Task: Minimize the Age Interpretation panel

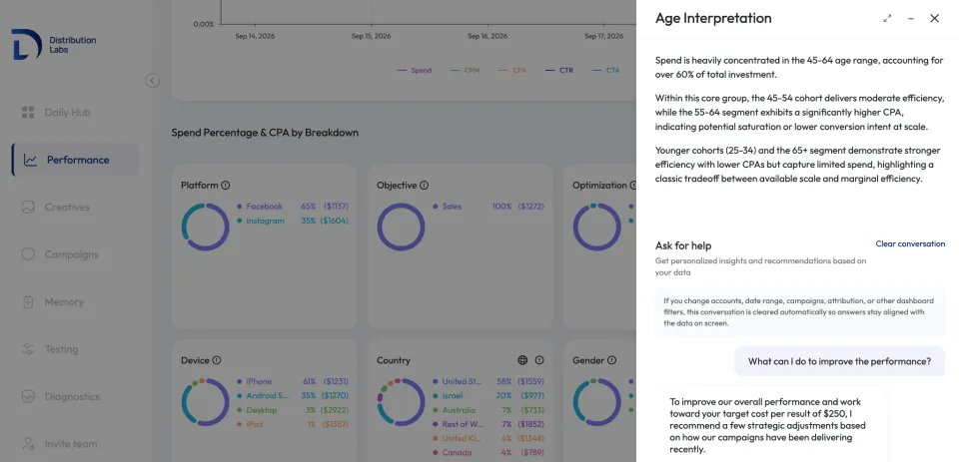Action: [x=911, y=18]
